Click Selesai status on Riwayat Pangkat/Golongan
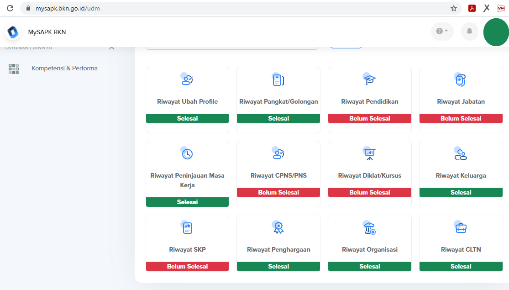 [x=278, y=119]
